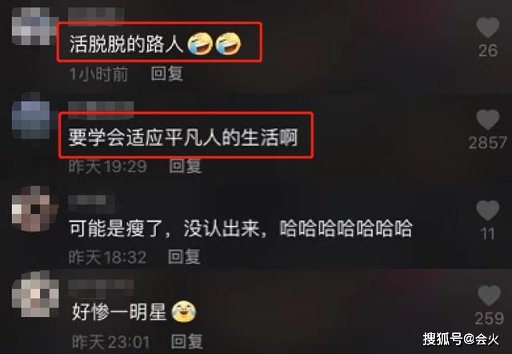
Task: Select the comment text '活脱脱的路人'
Action: (x=126, y=44)
